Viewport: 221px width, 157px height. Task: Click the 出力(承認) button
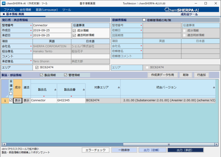click(185, 150)
